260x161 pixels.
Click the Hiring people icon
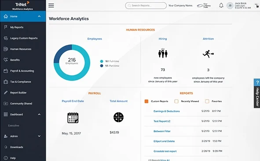pos(163,53)
